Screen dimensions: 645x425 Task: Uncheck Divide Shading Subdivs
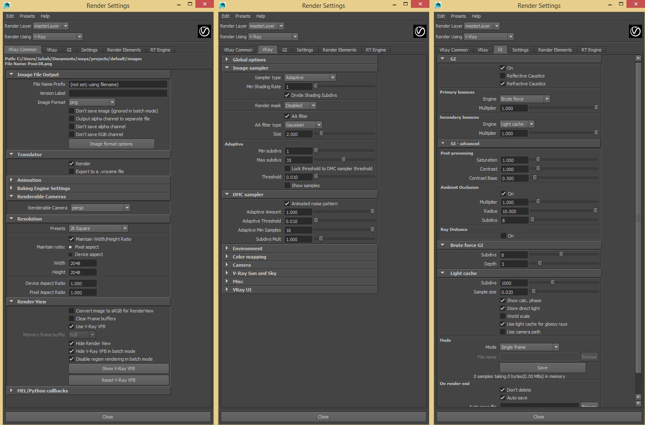click(287, 95)
